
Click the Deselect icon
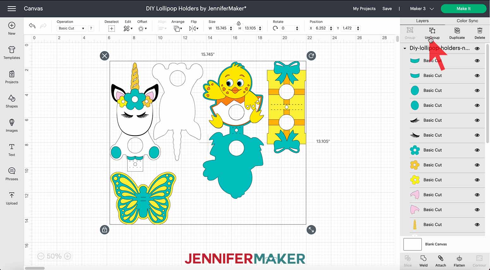coord(112,28)
